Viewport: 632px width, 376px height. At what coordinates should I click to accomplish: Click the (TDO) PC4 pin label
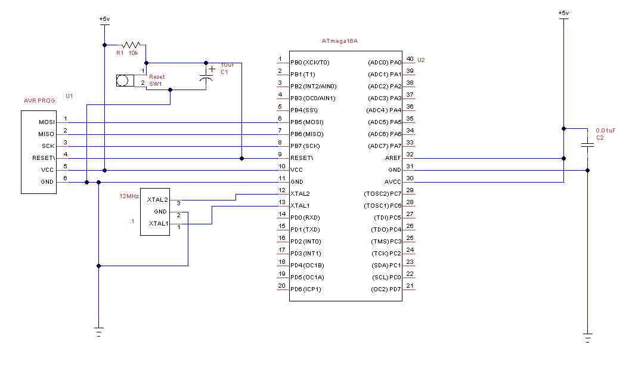click(x=386, y=230)
